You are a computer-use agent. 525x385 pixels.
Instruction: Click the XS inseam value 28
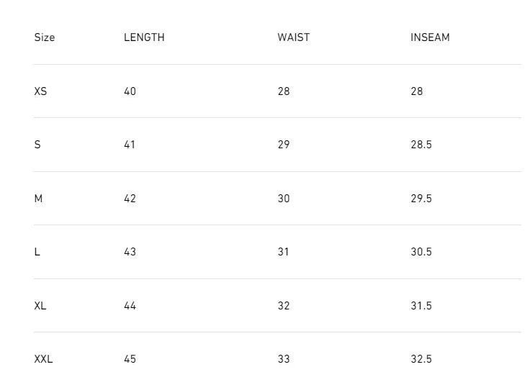(417, 91)
